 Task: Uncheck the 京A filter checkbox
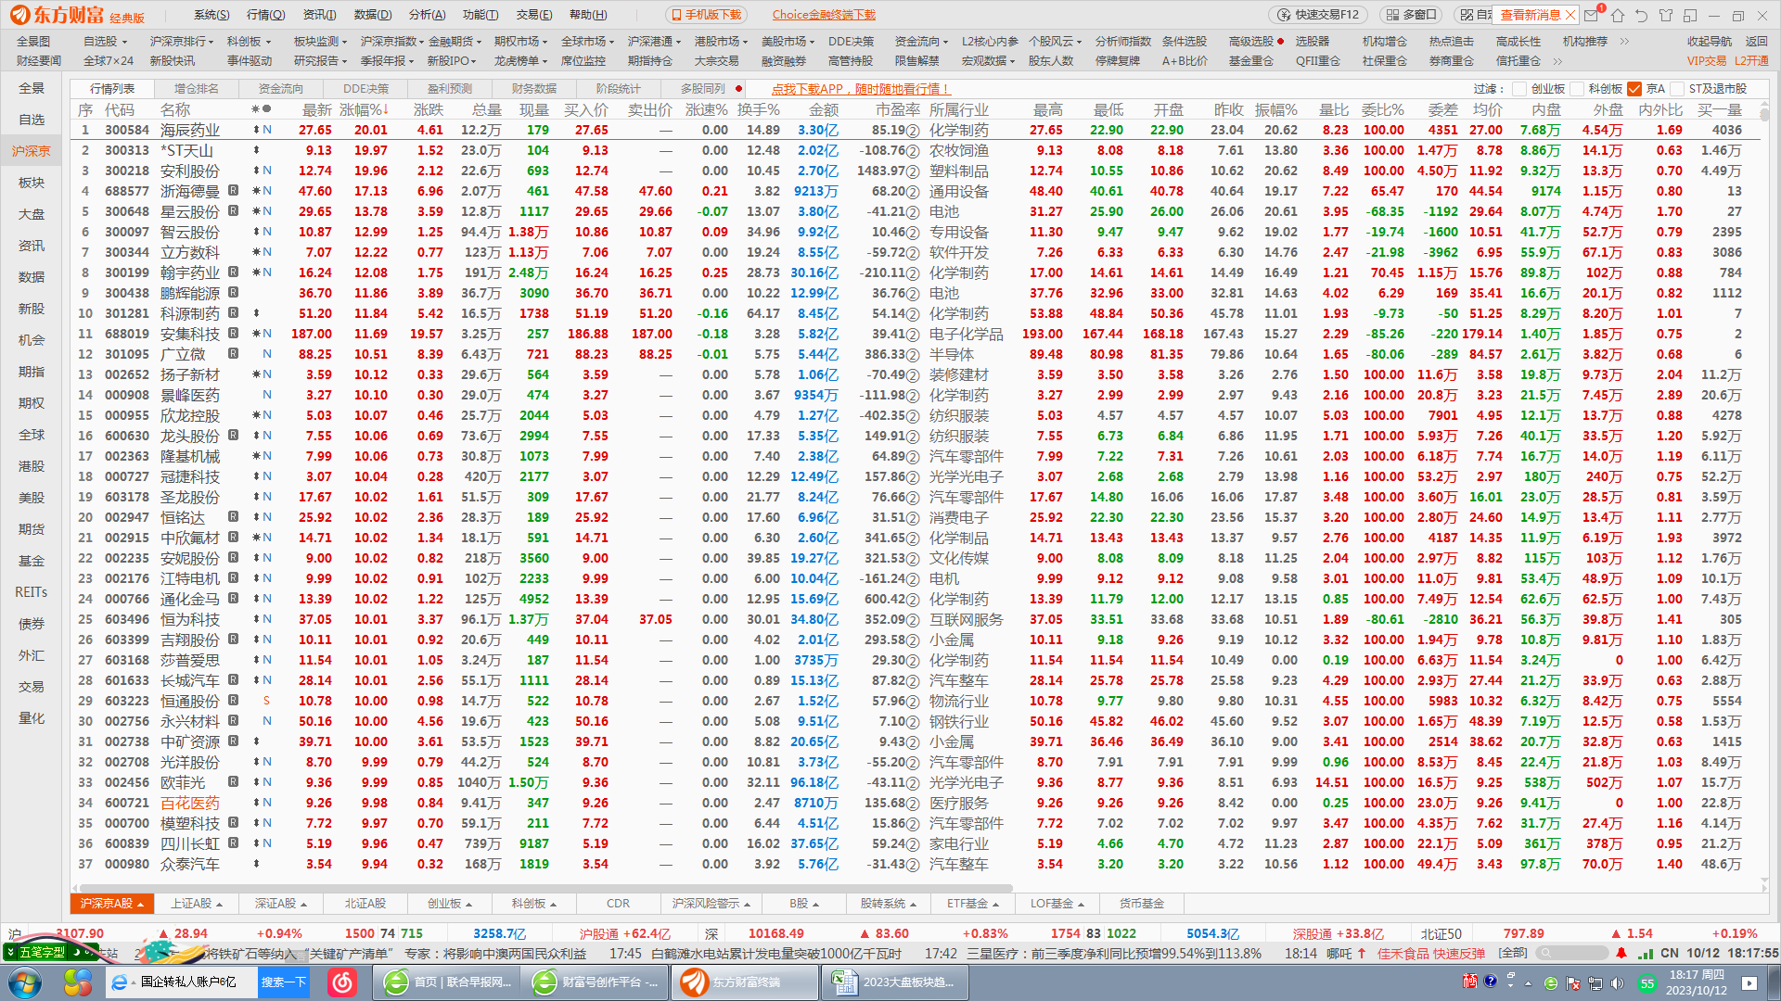pos(1634,89)
